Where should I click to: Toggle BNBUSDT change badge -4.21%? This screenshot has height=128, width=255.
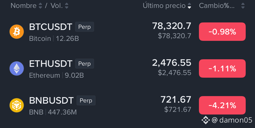pyautogui.click(x=222, y=105)
